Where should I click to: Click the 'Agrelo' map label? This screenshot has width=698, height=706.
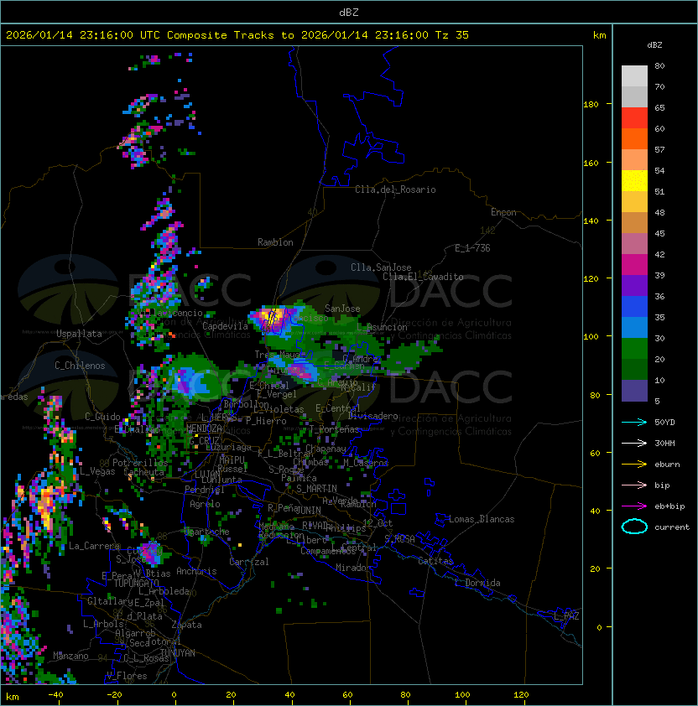205,504
